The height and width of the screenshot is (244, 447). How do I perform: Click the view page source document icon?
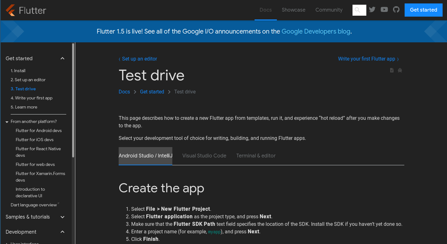point(392,70)
